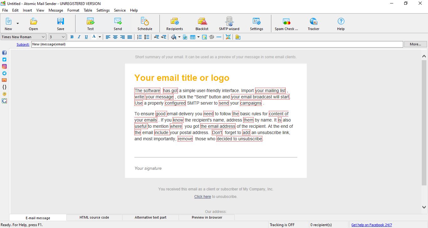The width and height of the screenshot is (428, 228).
Task: Open the Service menu
Action: [x=120, y=10]
